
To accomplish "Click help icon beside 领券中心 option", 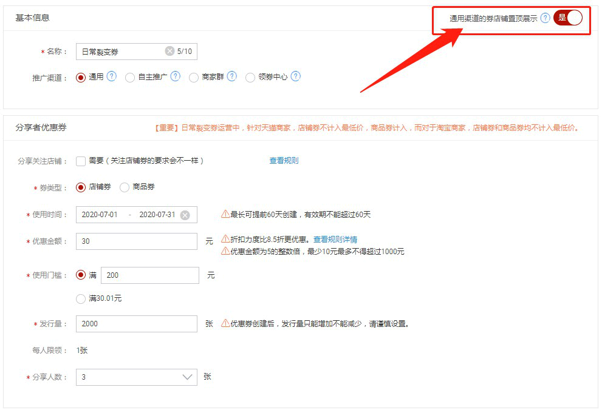I will 296,76.
